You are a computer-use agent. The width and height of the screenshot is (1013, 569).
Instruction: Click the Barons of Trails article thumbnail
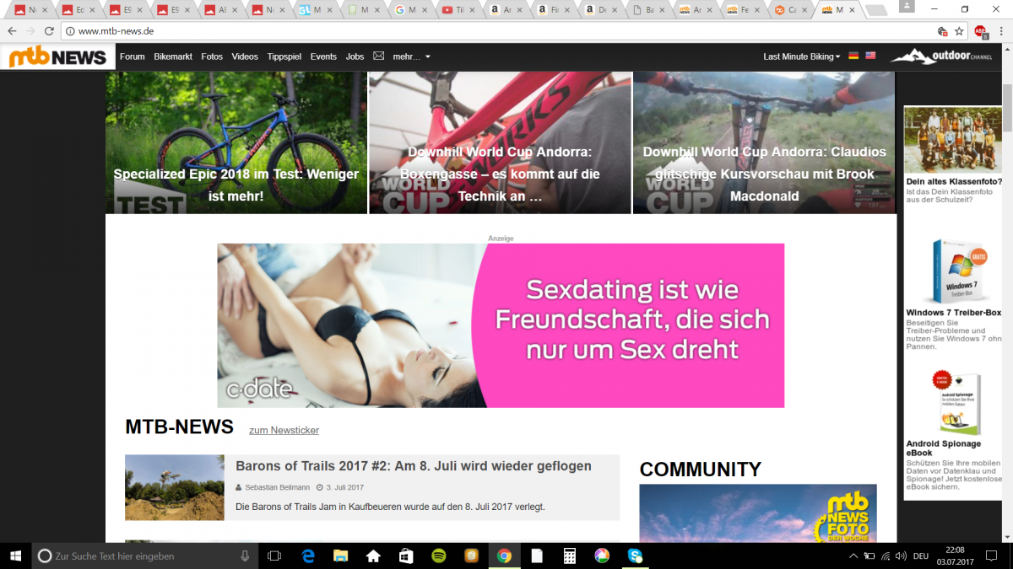click(175, 487)
